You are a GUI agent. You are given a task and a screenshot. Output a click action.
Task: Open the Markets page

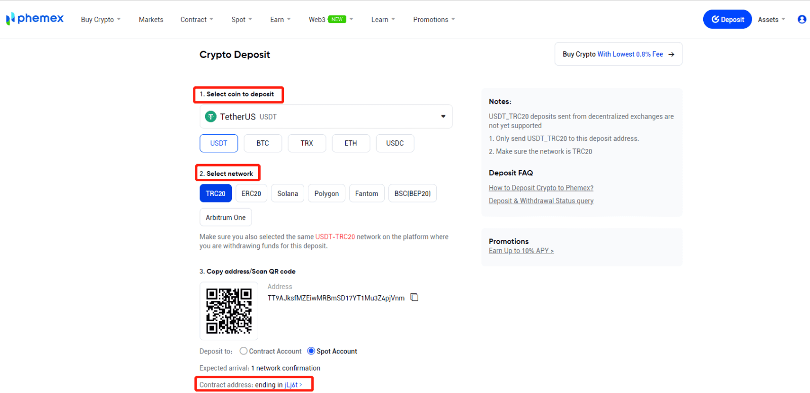click(151, 20)
